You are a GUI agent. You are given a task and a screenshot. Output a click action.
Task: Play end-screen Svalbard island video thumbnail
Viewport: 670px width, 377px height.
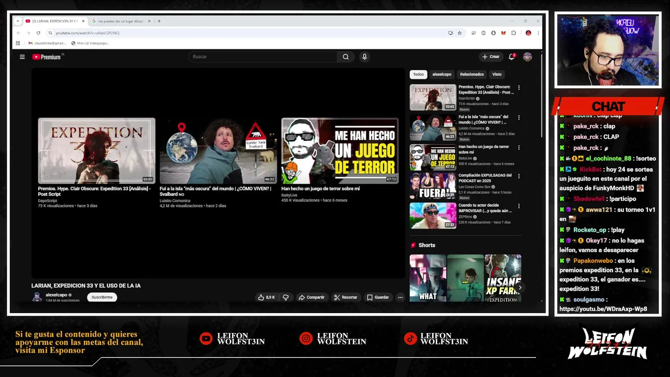(218, 151)
